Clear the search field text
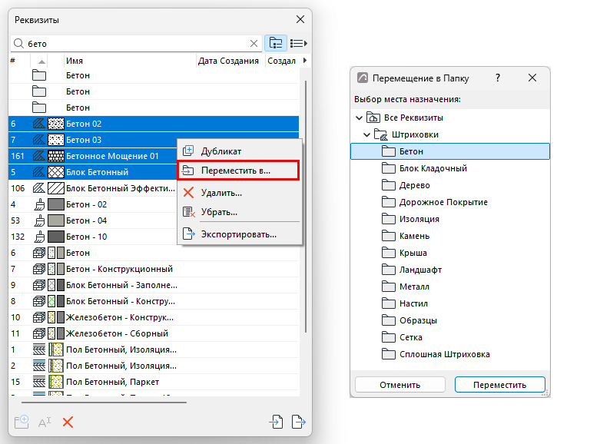This screenshot has height=444, width=600. click(x=254, y=44)
